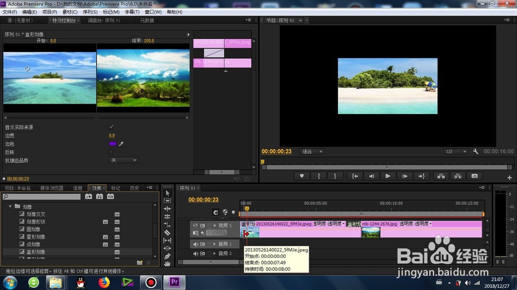Filter YUV effects in Effects panel
The height and width of the screenshot is (290, 517).
pyautogui.click(x=111, y=197)
